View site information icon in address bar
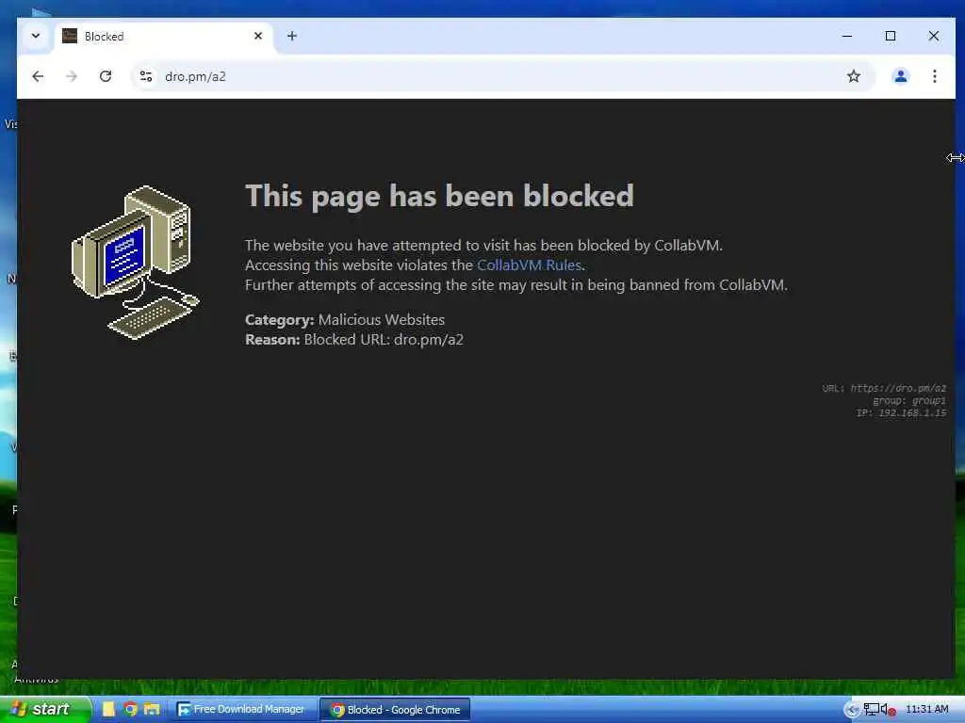 coord(146,76)
